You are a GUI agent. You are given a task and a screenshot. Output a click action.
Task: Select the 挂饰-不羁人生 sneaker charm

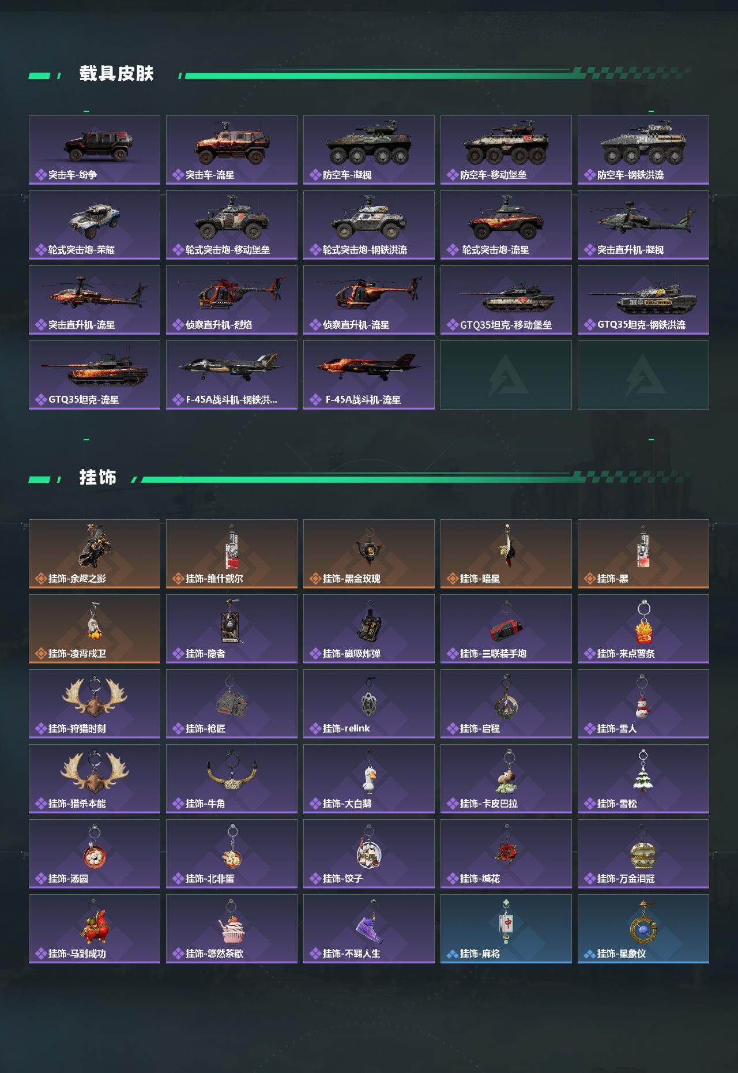pyautogui.click(x=369, y=929)
